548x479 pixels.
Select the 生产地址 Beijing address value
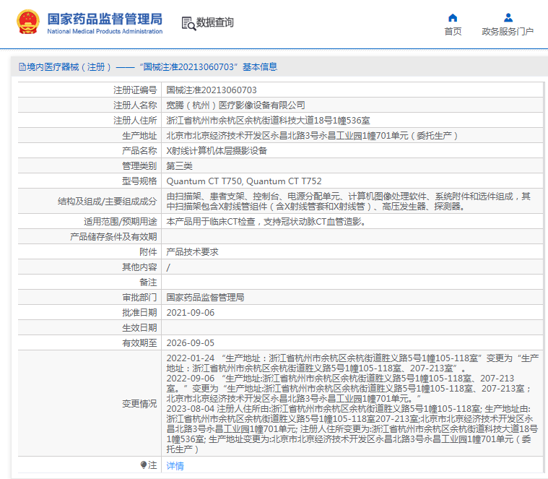(312, 136)
